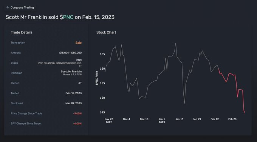The width and height of the screenshot is (257, 142).
Task: Open the Congress Trading back link
Action: click(20, 8)
